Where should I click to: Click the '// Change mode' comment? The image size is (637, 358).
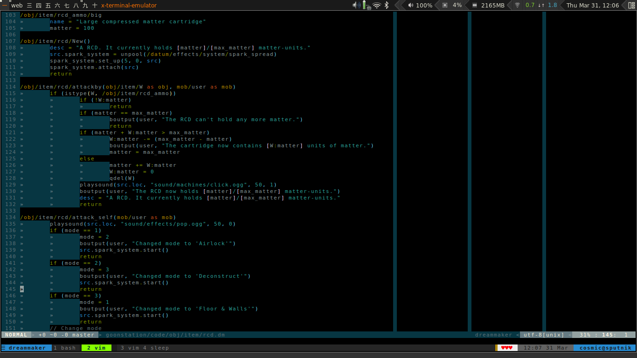click(x=76, y=328)
